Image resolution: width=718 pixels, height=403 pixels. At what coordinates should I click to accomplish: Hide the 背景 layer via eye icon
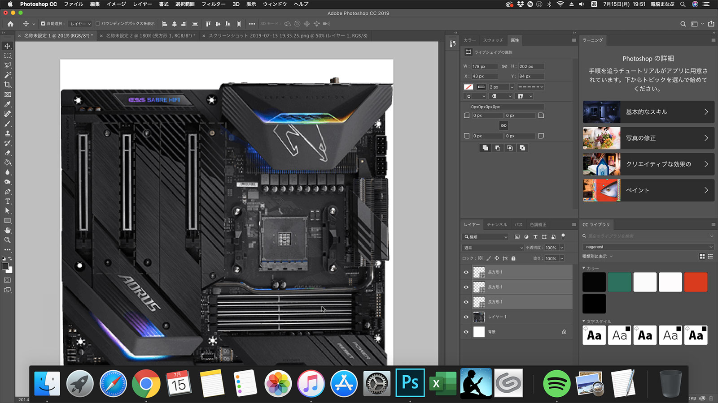(x=466, y=332)
